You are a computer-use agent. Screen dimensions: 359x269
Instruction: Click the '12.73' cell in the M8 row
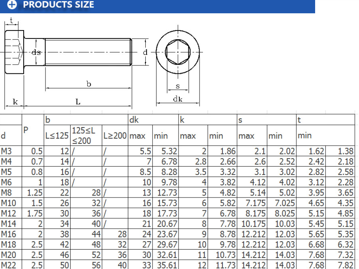click(x=167, y=193)
